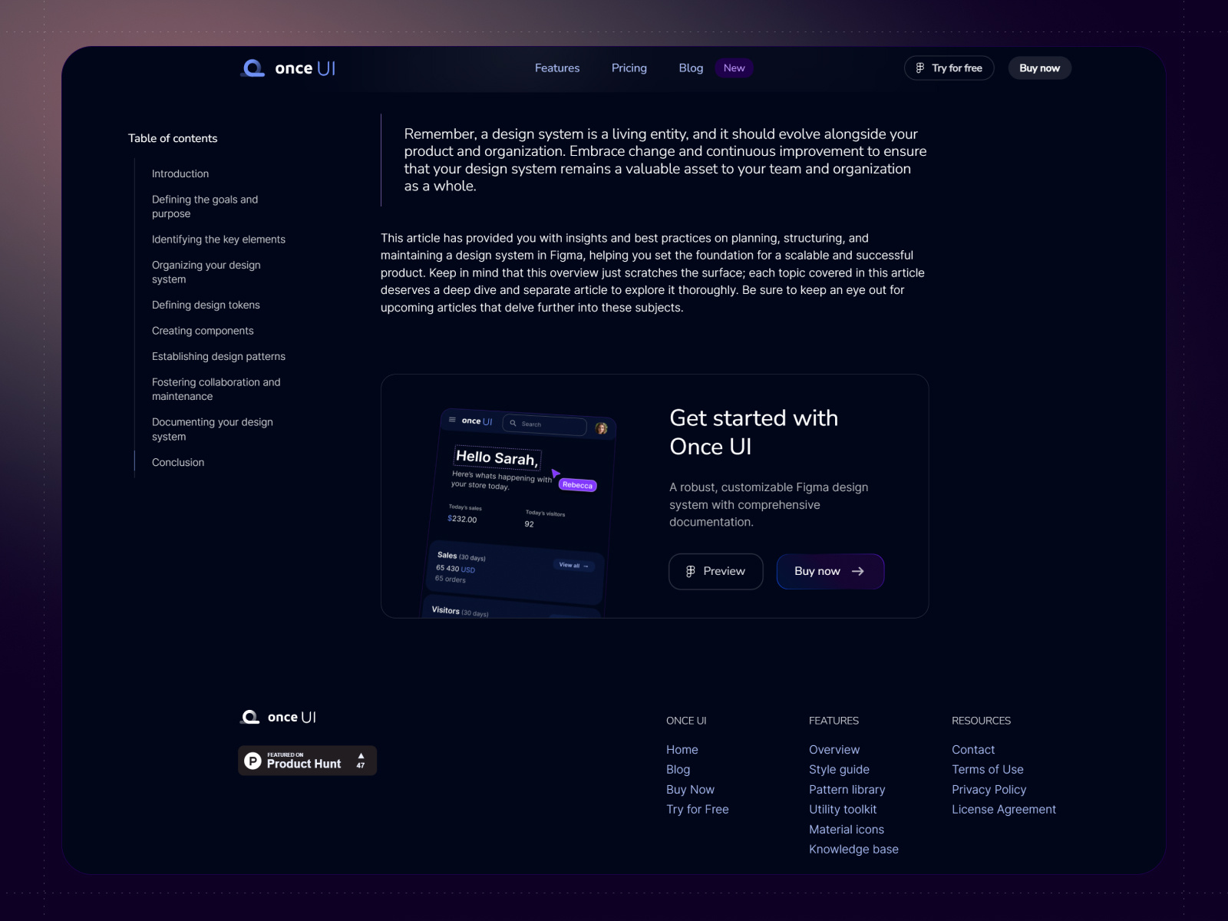Click View all in the Sales card
This screenshot has height=921, width=1228.
[573, 565]
